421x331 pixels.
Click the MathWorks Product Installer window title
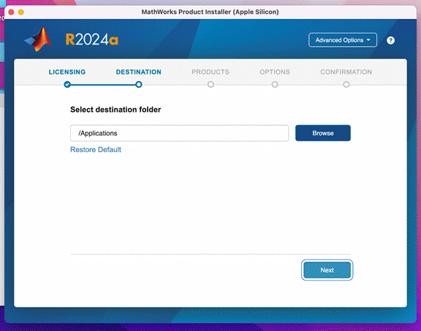(x=210, y=12)
